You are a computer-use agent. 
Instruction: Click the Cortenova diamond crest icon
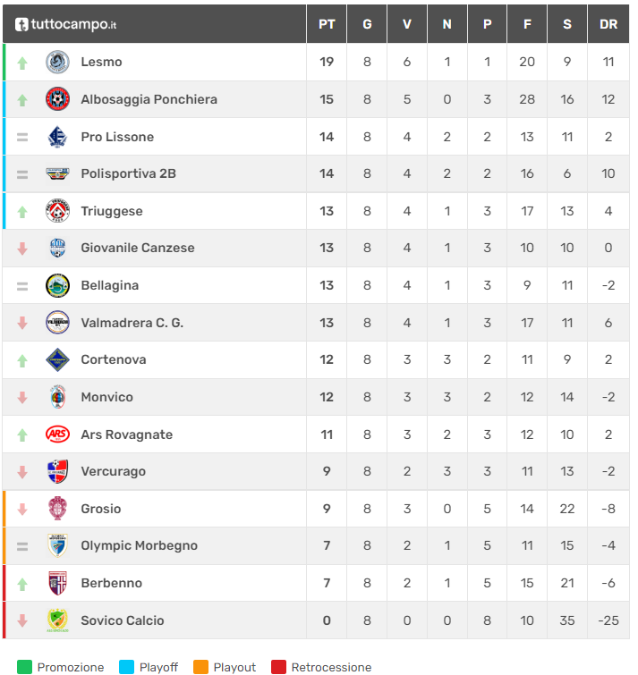57,359
